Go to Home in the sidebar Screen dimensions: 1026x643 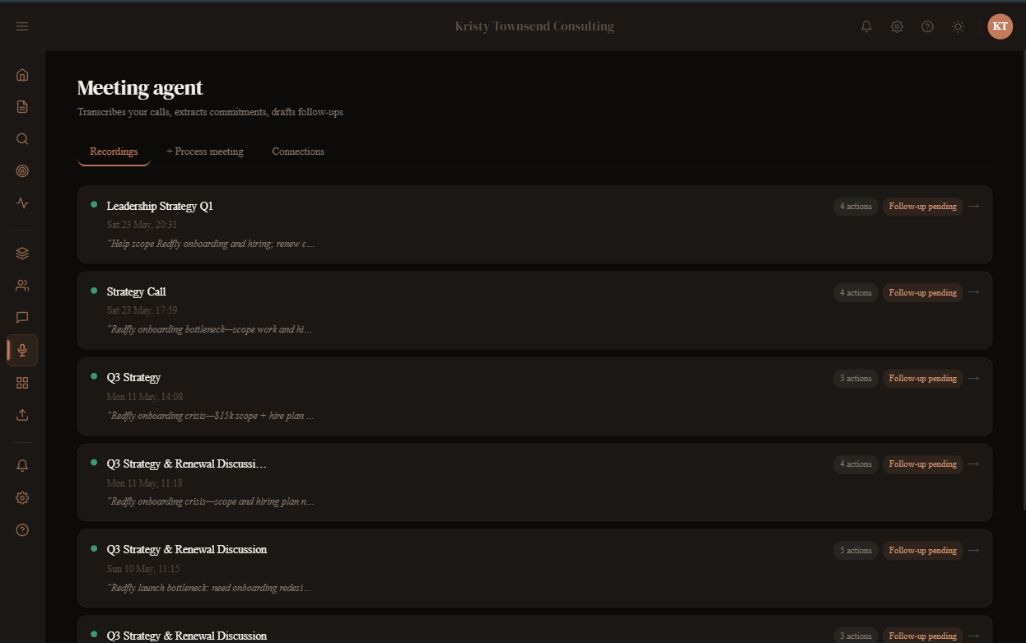22,75
